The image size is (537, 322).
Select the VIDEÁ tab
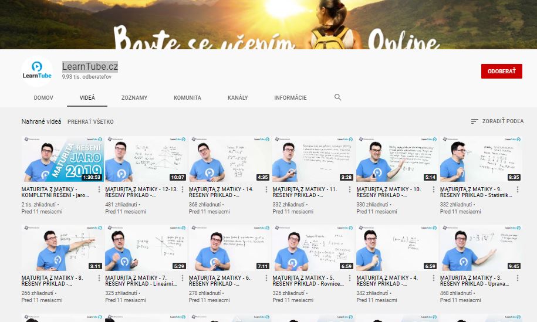point(87,97)
